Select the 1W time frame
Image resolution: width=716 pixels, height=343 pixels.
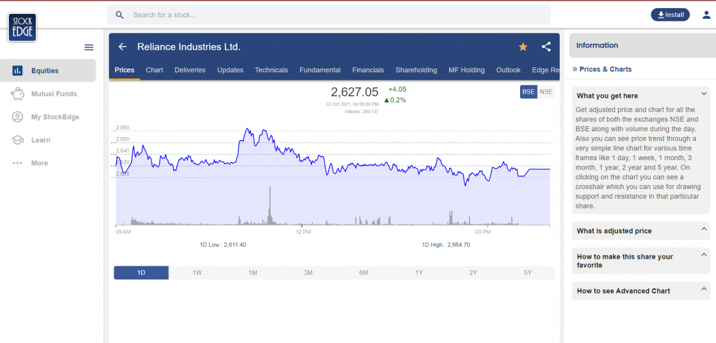coord(197,273)
